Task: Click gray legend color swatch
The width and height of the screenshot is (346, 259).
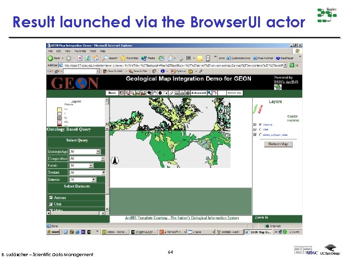Action: click(60, 118)
